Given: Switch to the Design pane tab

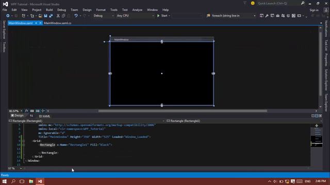Looking at the screenshot, I should [x=17, y=116].
